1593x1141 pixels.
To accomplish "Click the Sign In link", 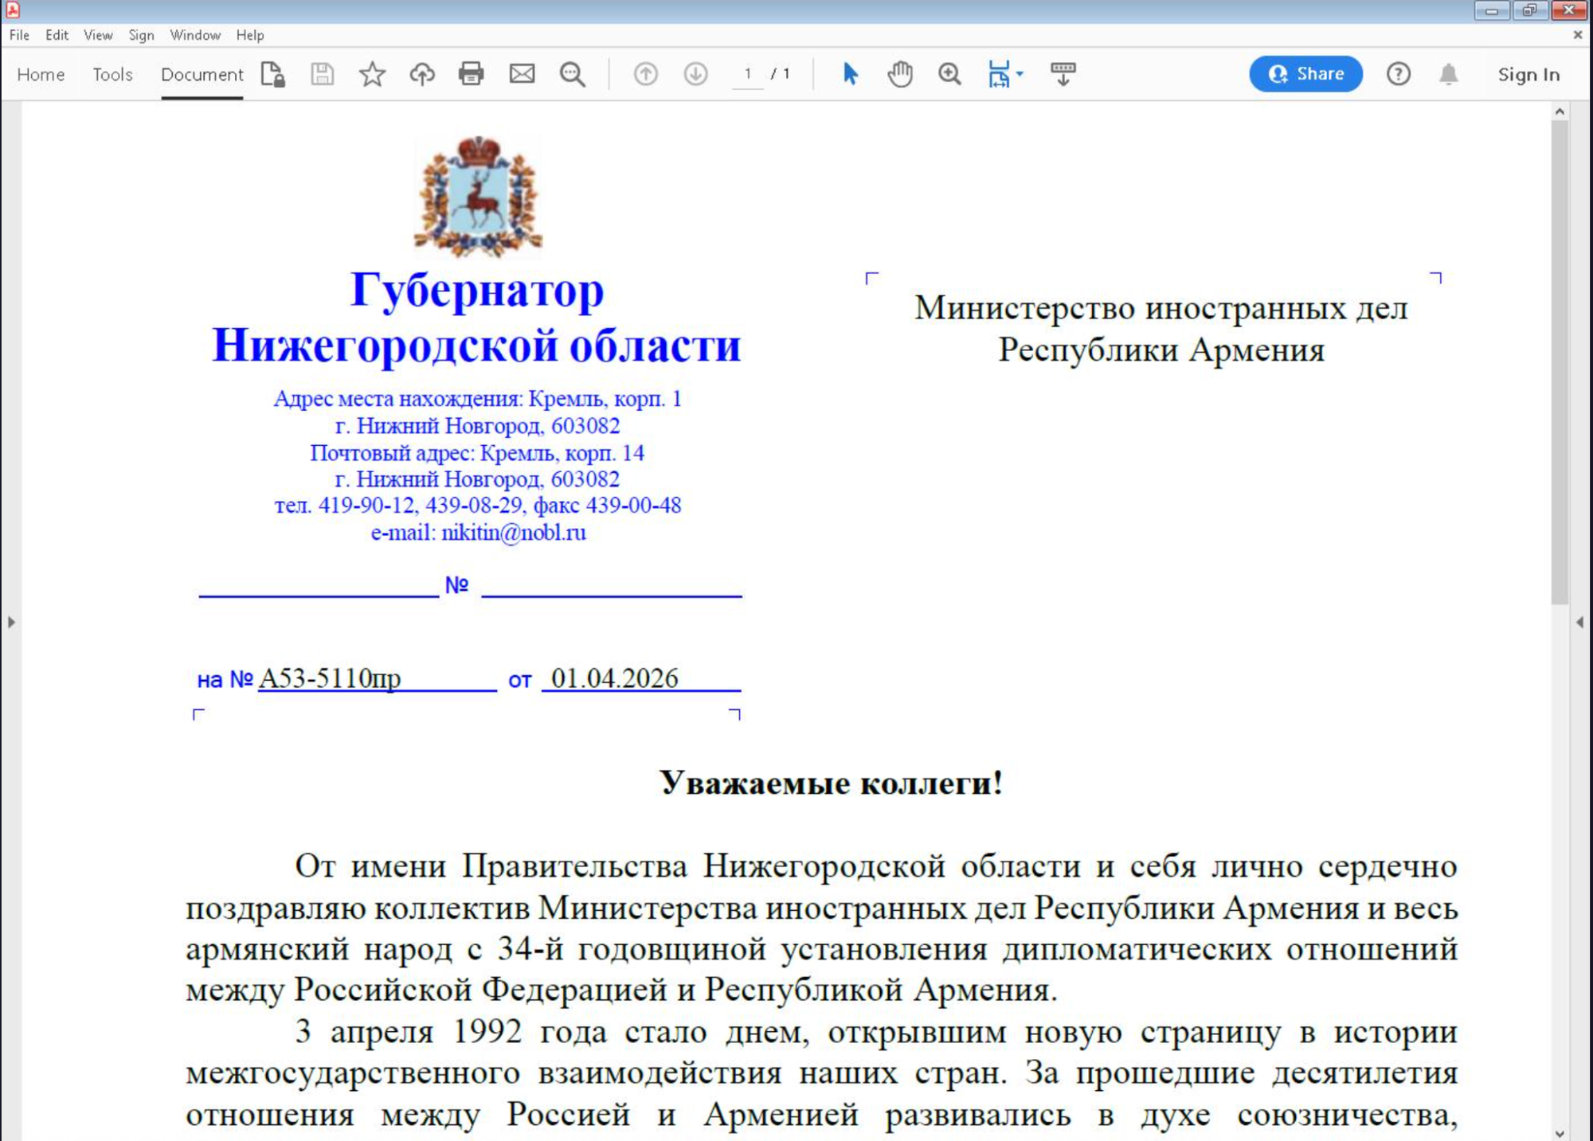I will pos(1528,74).
